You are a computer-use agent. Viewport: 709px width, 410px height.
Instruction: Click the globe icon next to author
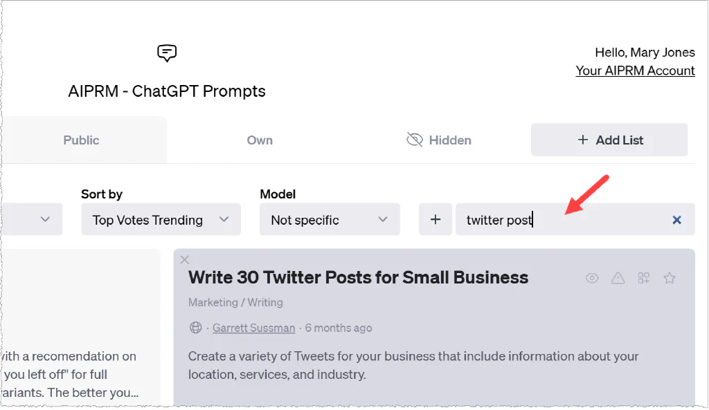point(195,328)
